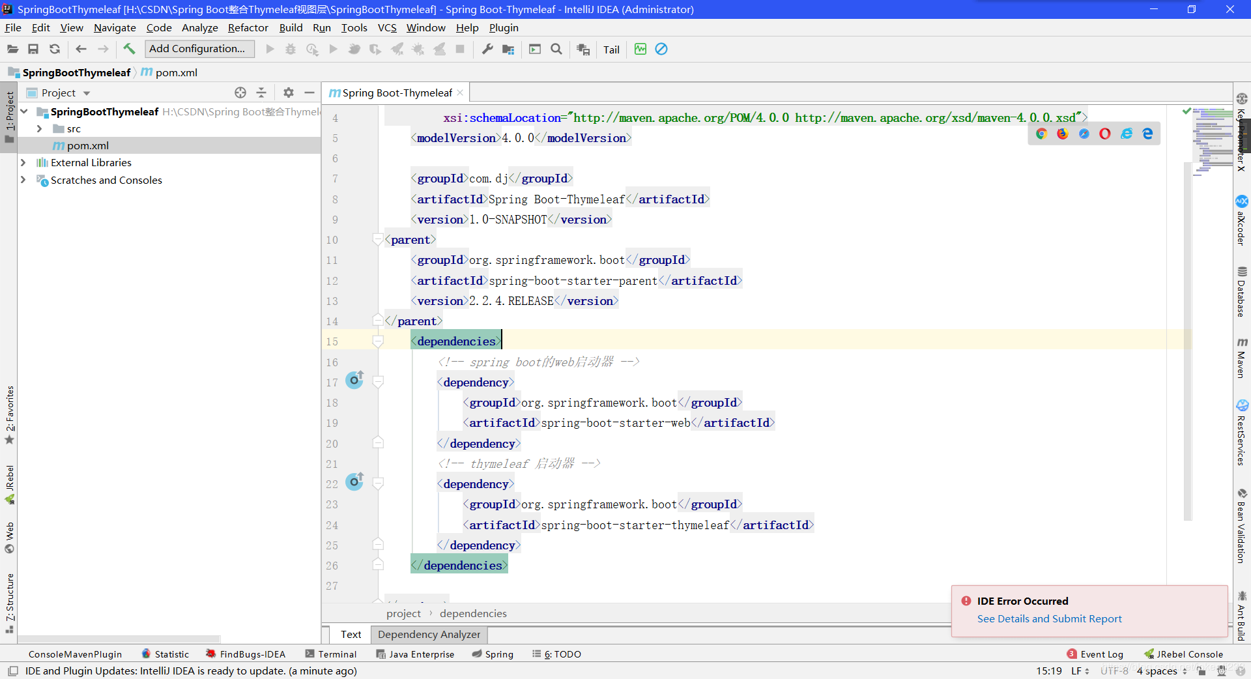Open in Edge browser icon
Viewport: 1251px width, 679px height.
(1147, 134)
